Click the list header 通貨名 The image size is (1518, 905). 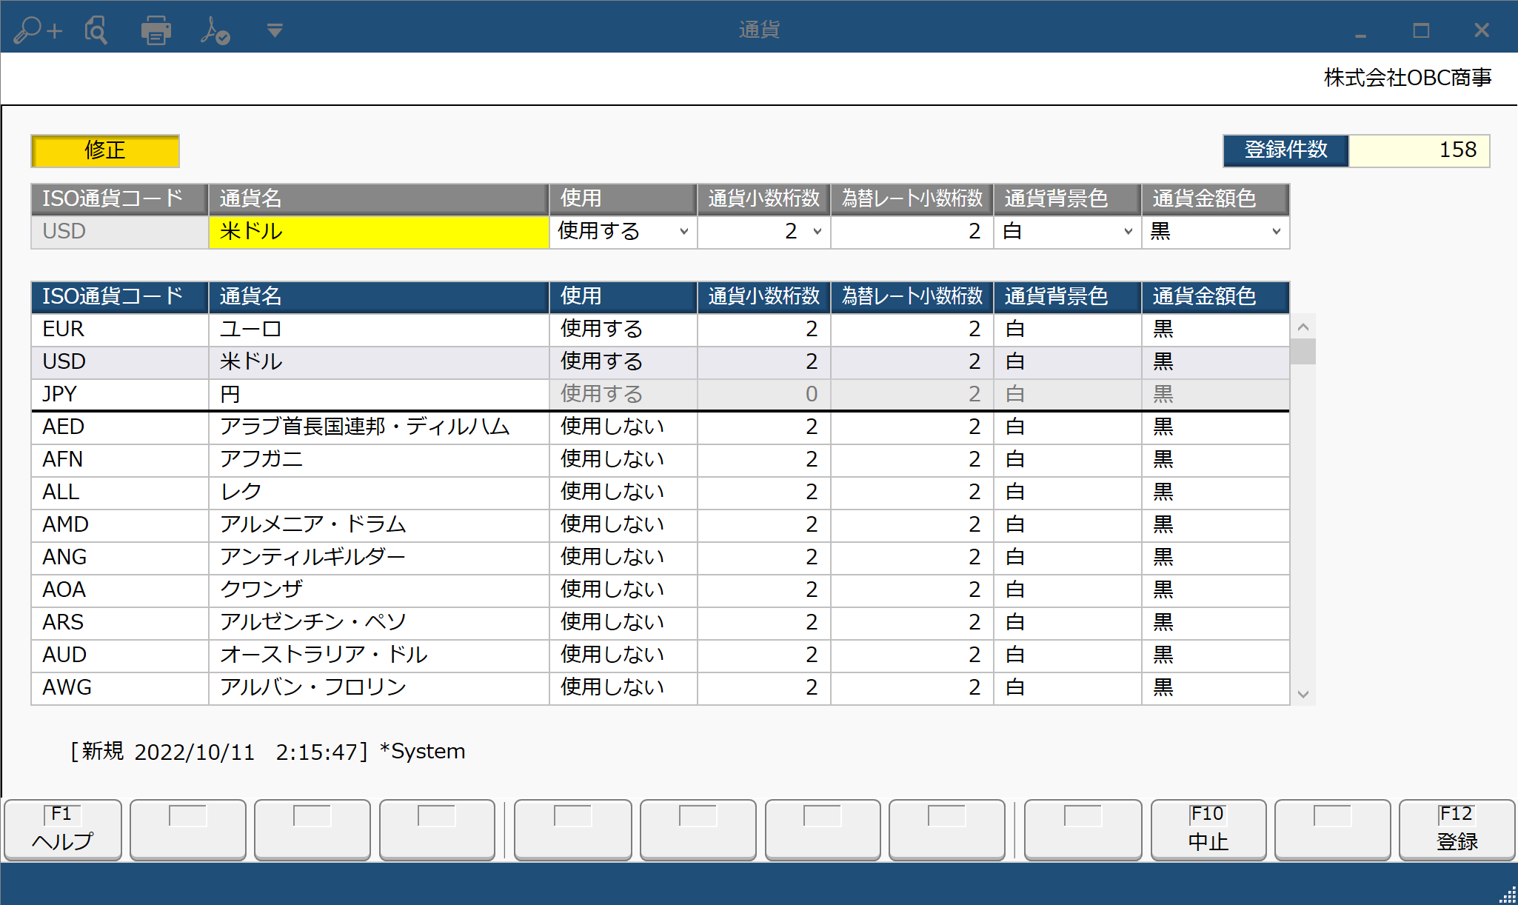379,297
